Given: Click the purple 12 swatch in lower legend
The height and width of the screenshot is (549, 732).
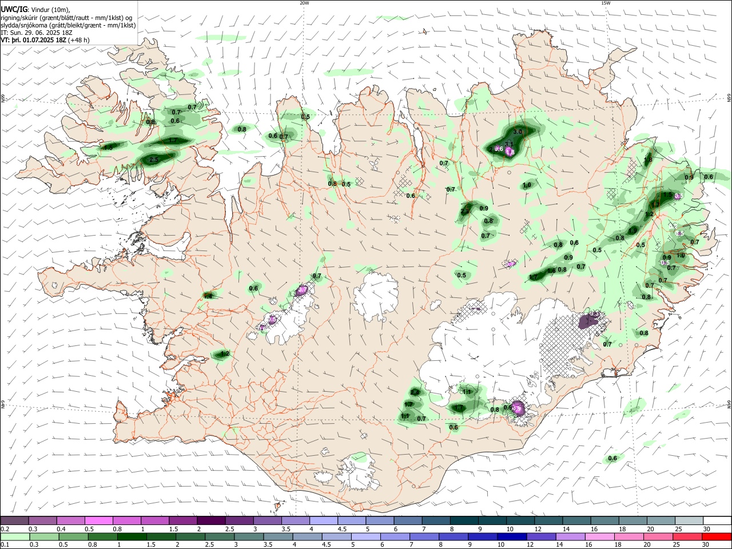Looking at the screenshot, I should (x=541, y=536).
